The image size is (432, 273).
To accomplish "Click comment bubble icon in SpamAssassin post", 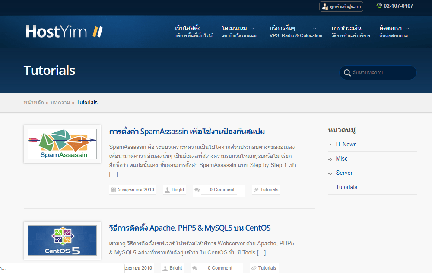I will pyautogui.click(x=197, y=189).
